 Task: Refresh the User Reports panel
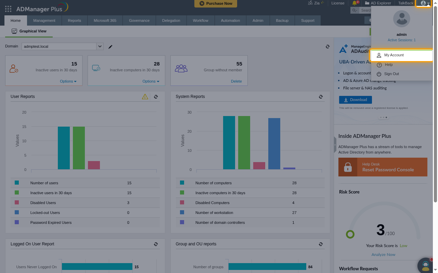pos(156,97)
